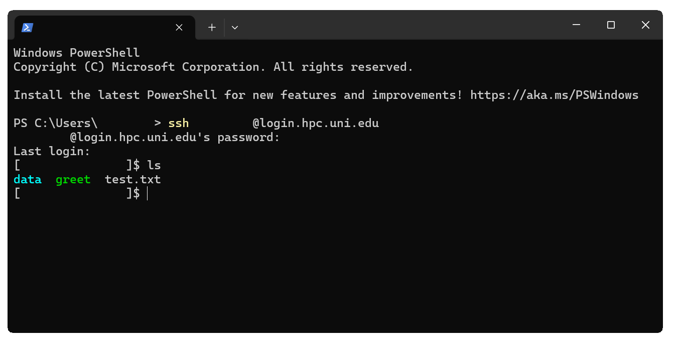680x348 pixels.
Task: Click the yellow "ssh" command text
Action: (x=179, y=123)
